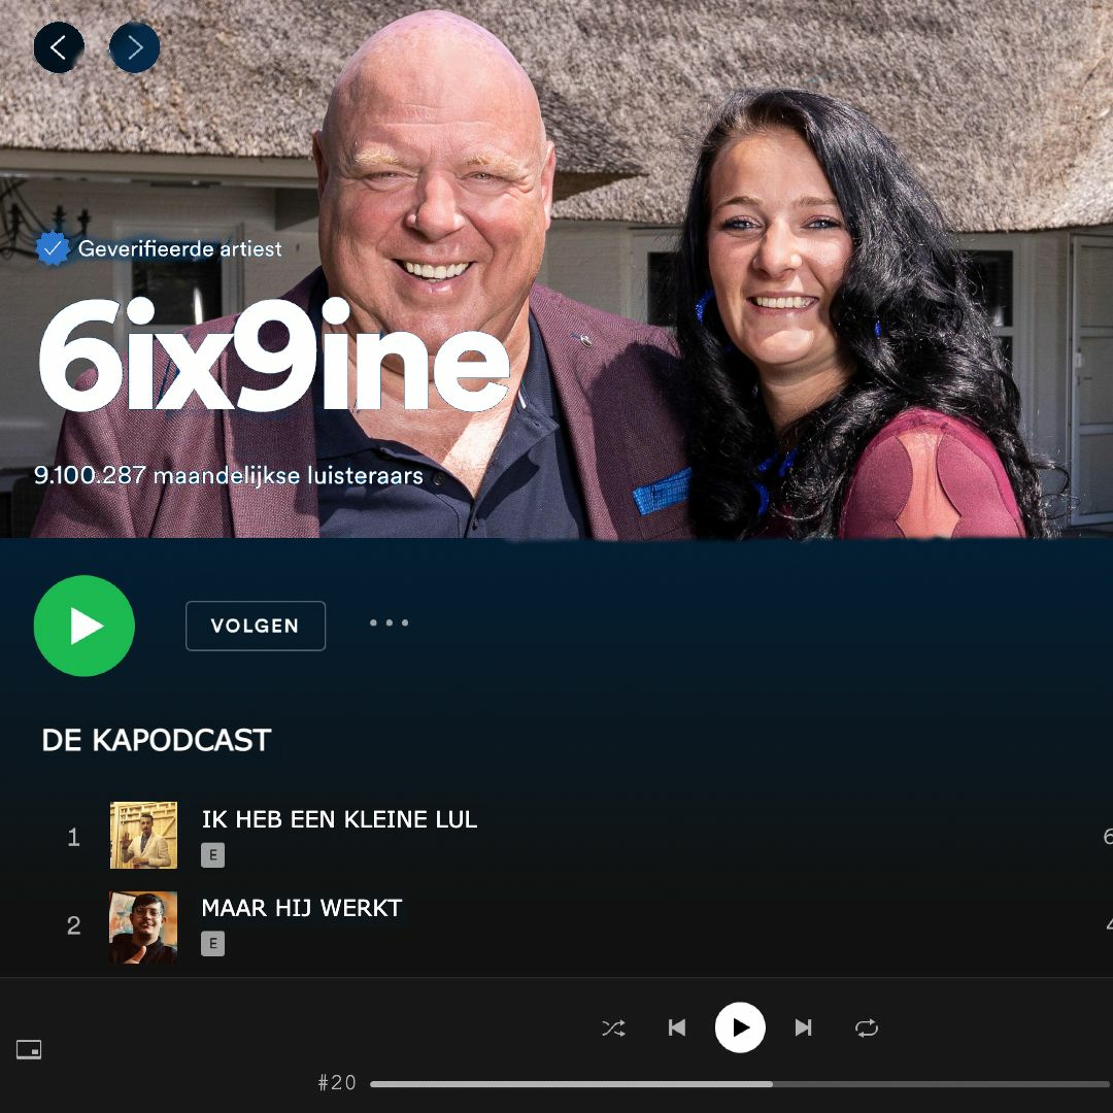
Task: Open the three-dots more options menu
Action: coord(390,623)
